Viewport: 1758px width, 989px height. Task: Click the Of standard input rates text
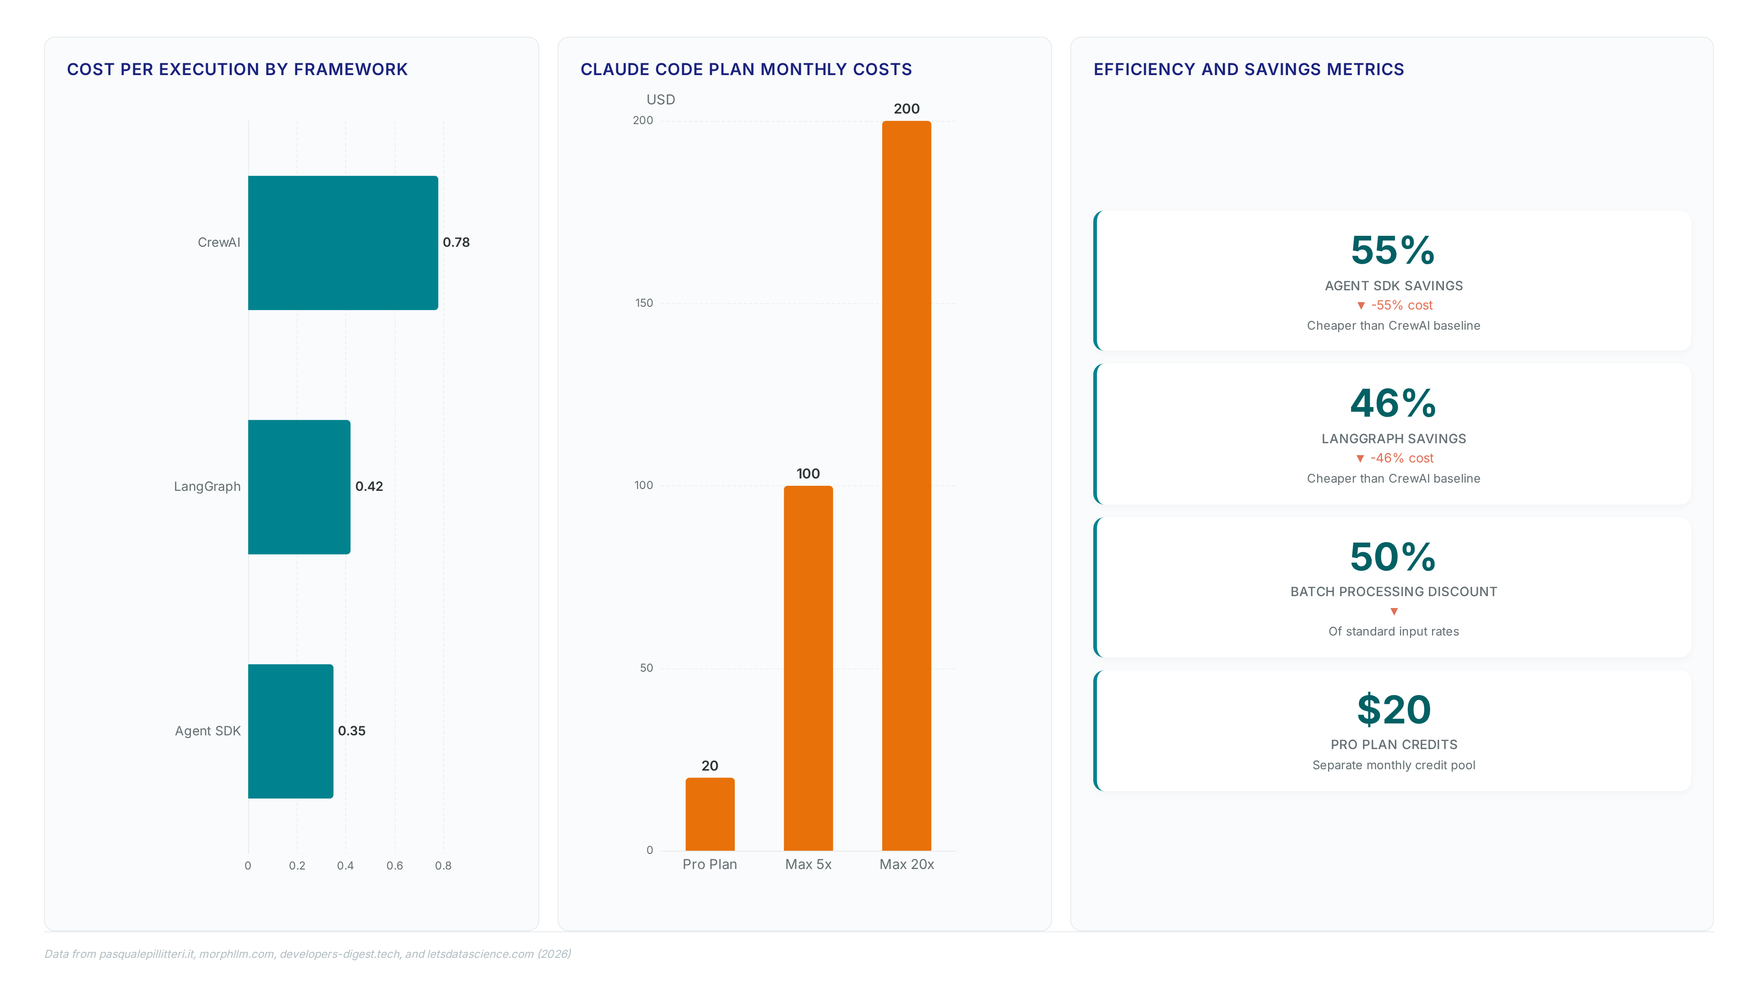pos(1394,632)
